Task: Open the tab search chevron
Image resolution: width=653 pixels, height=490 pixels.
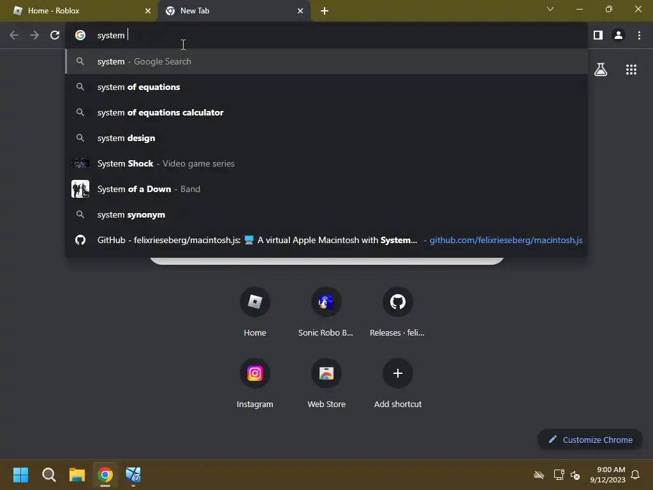Action: pos(550,9)
